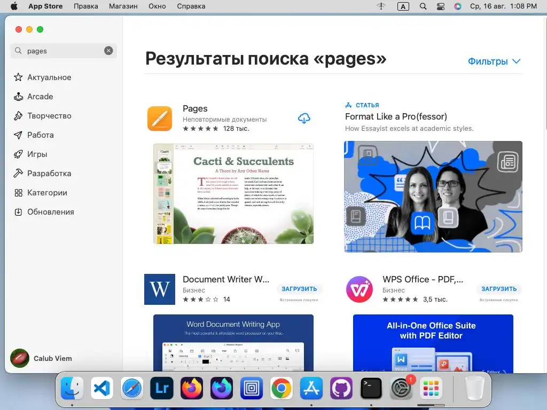Click the 128 тыс. ratings text
Image resolution: width=547 pixels, height=410 pixels.
click(x=236, y=129)
